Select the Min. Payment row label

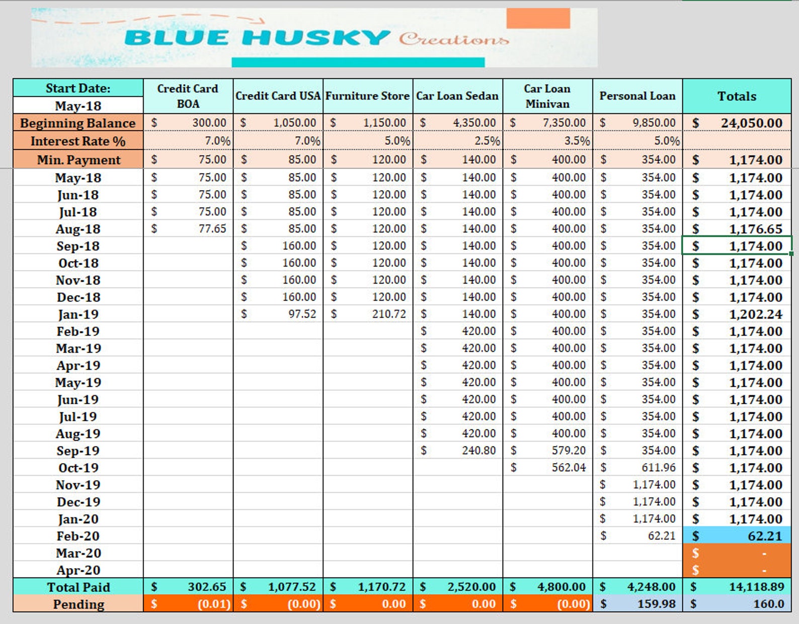pos(78,159)
